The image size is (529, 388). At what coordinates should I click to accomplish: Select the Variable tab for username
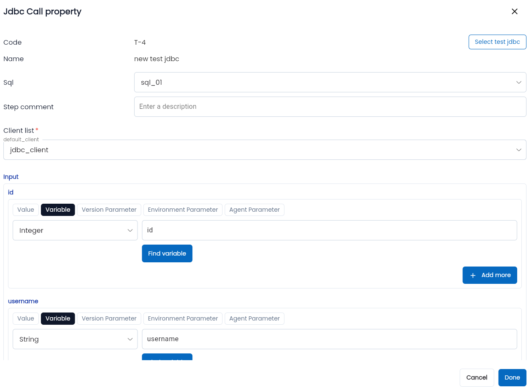58,318
